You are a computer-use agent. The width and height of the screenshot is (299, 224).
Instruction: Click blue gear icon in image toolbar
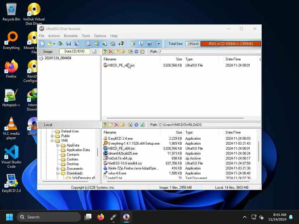point(136,52)
